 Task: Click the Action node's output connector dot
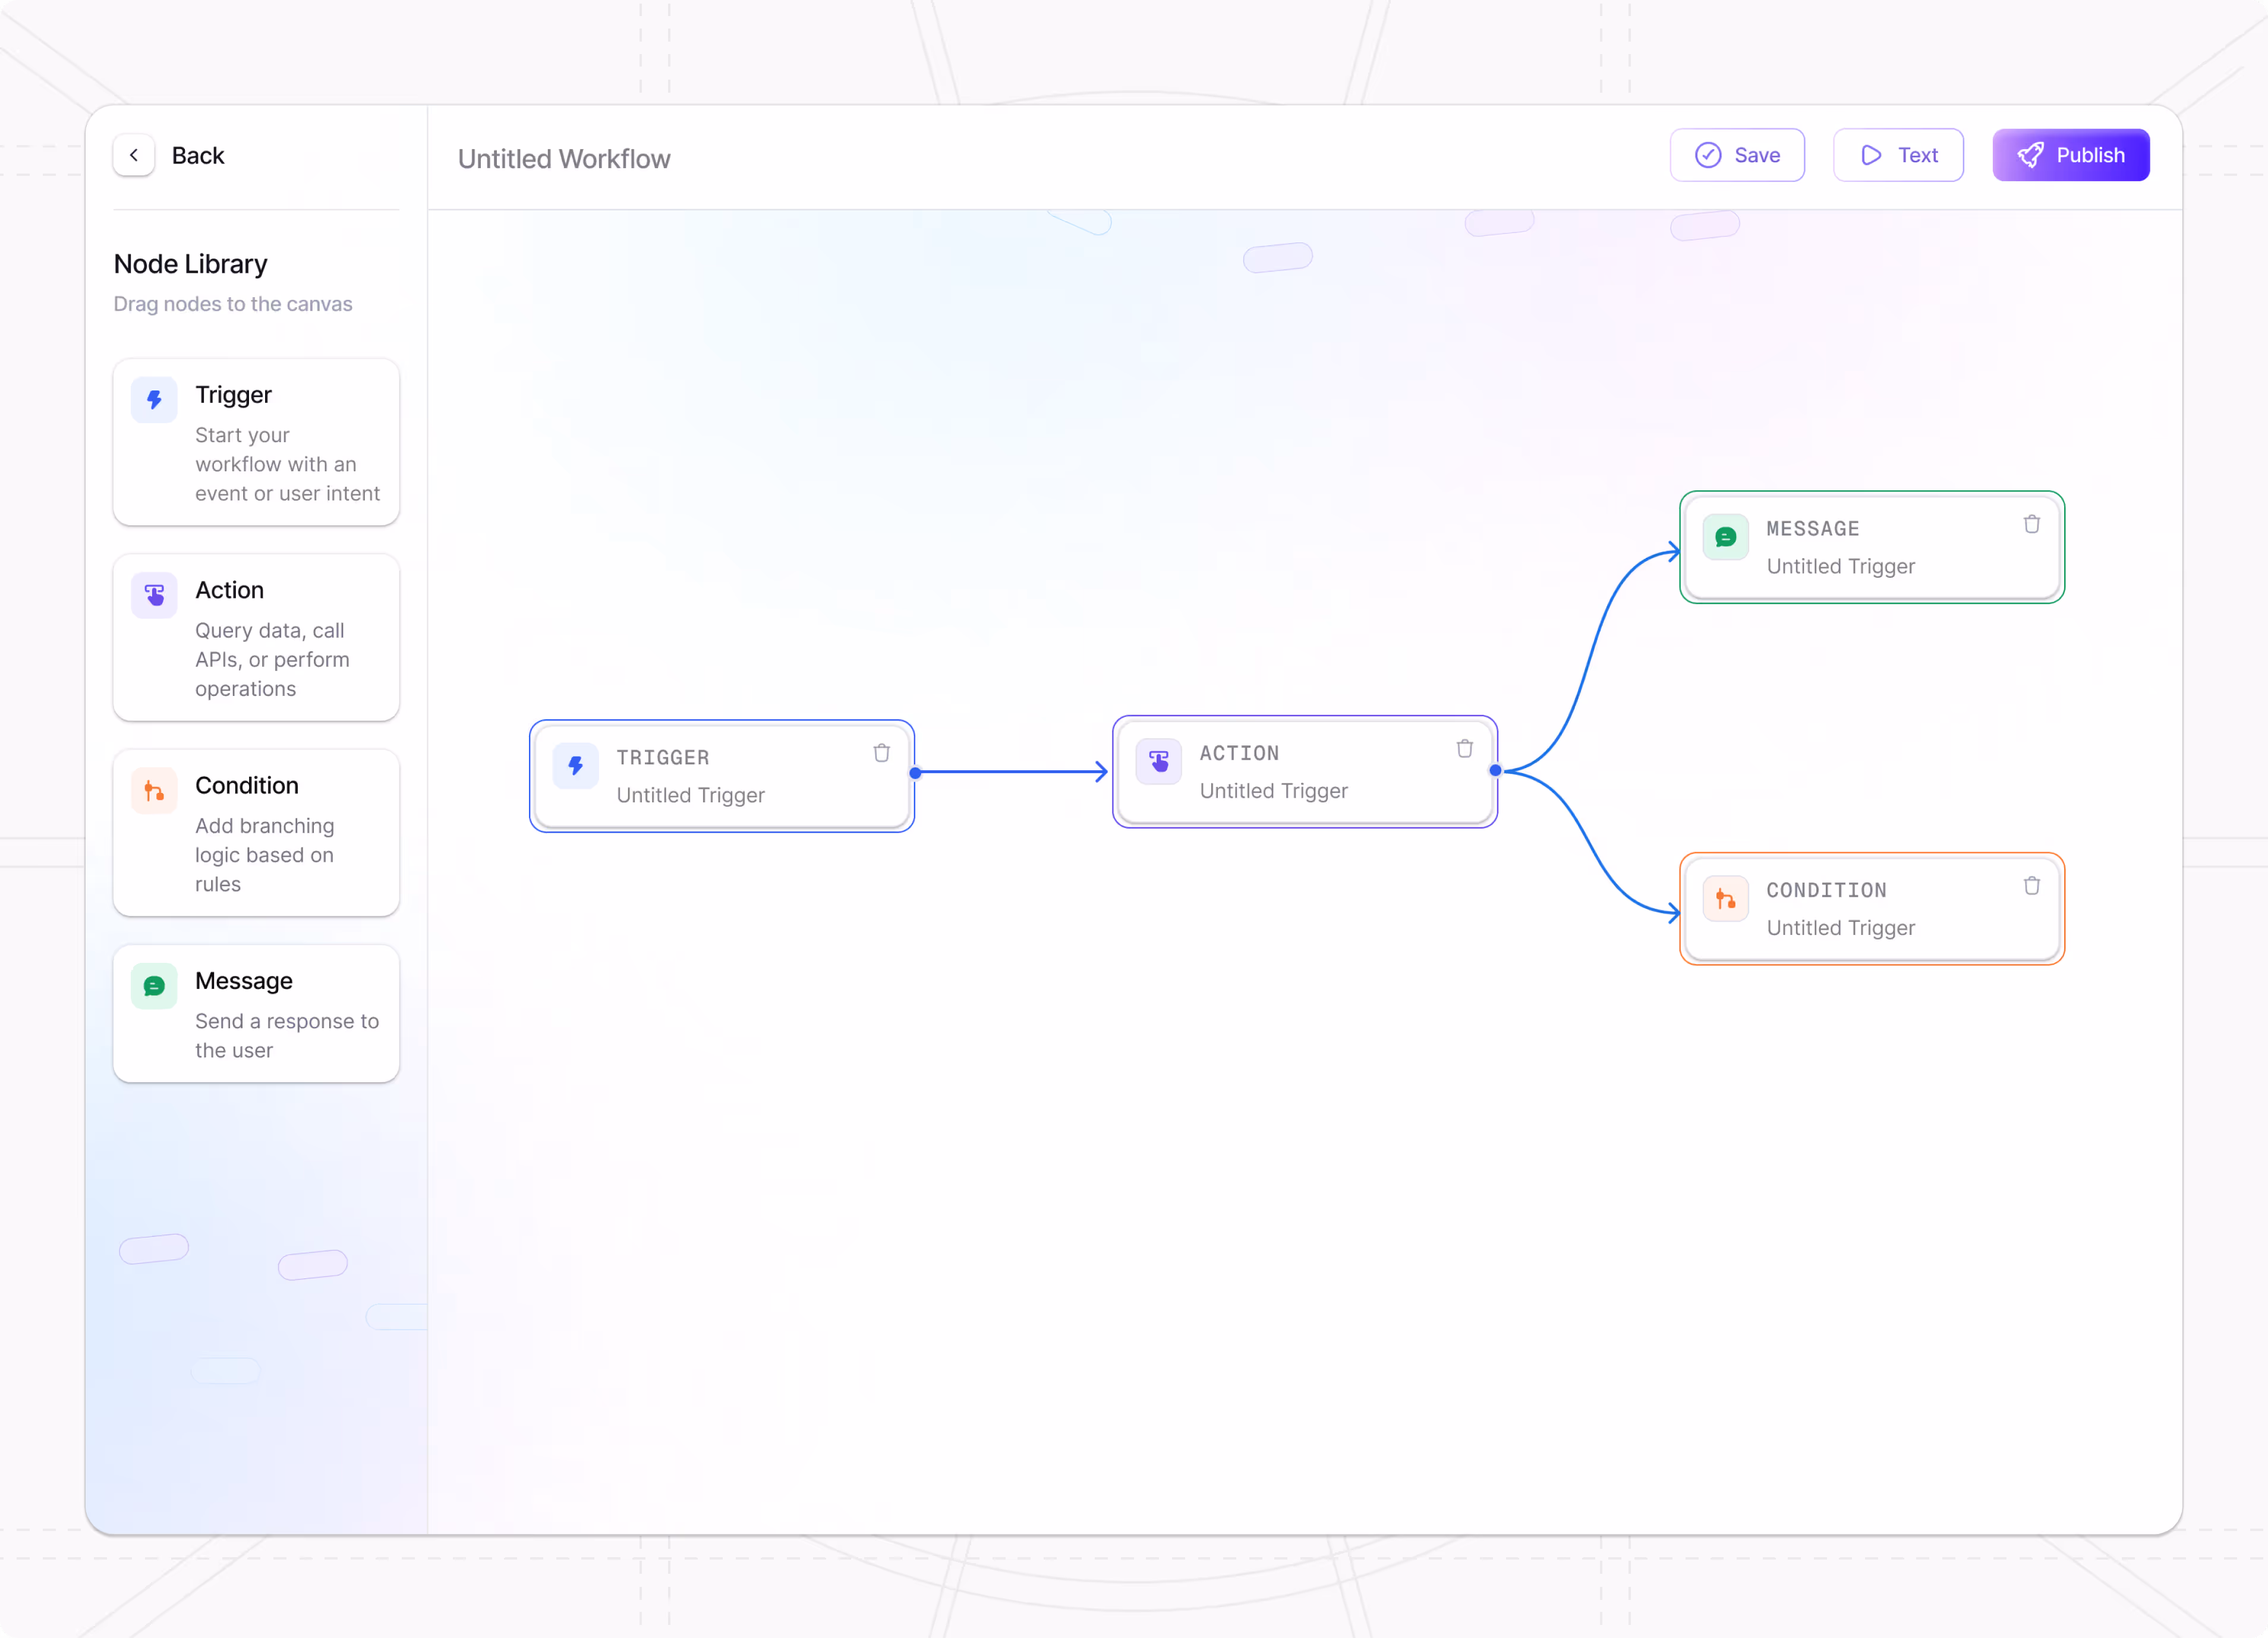[x=1495, y=770]
